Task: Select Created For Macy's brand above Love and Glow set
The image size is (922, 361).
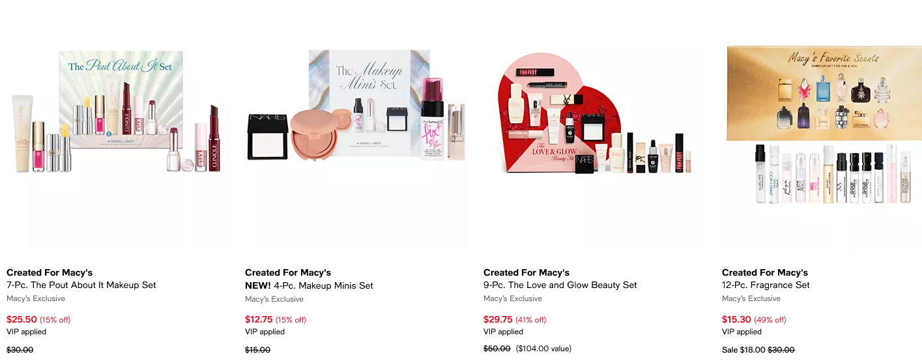Action: (526, 272)
